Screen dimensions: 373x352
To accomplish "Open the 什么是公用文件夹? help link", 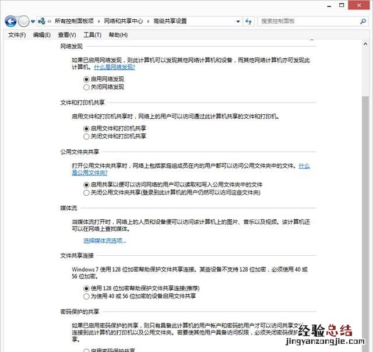I will (x=90, y=173).
